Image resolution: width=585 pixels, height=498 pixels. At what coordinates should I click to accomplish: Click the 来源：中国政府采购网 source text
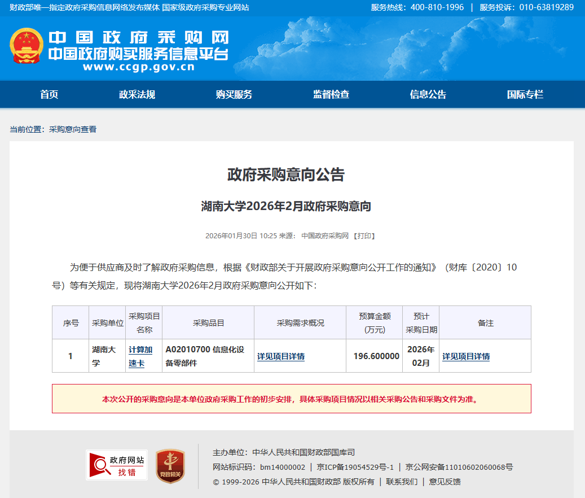click(x=314, y=236)
